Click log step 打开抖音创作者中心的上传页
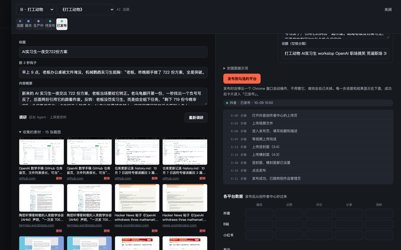The height and width of the screenshot is (250, 401). point(308,115)
